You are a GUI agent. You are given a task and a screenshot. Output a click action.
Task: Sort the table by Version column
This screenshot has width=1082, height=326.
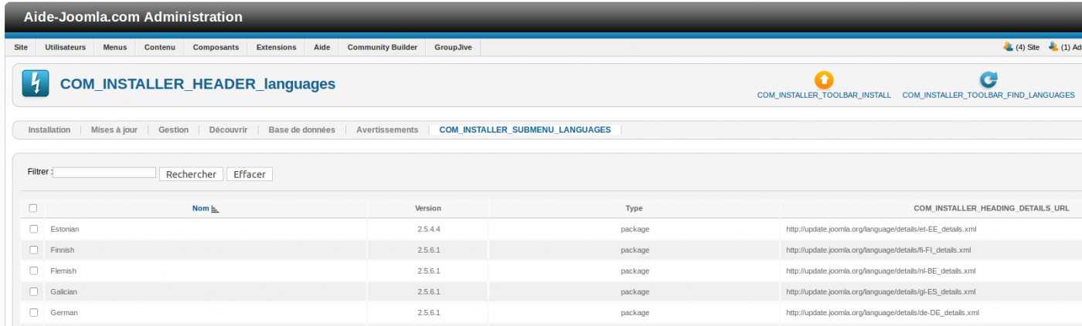(x=427, y=208)
